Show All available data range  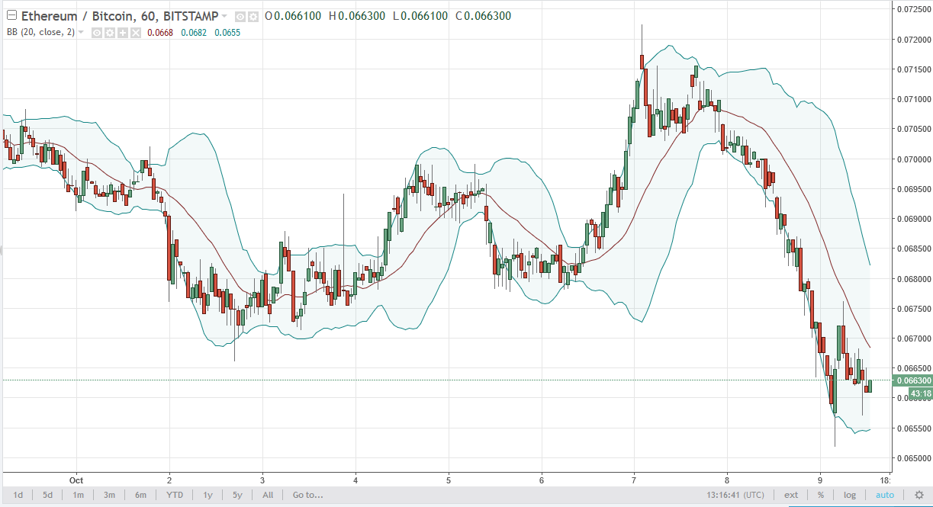point(267,495)
